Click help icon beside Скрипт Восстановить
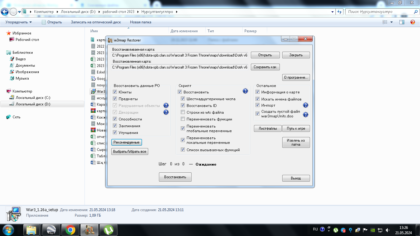420x236 pixels. coord(245,91)
